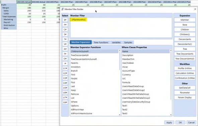This screenshot has width=198, height=126.
Task: Confirm the filter with OK
Action: pos(180,122)
